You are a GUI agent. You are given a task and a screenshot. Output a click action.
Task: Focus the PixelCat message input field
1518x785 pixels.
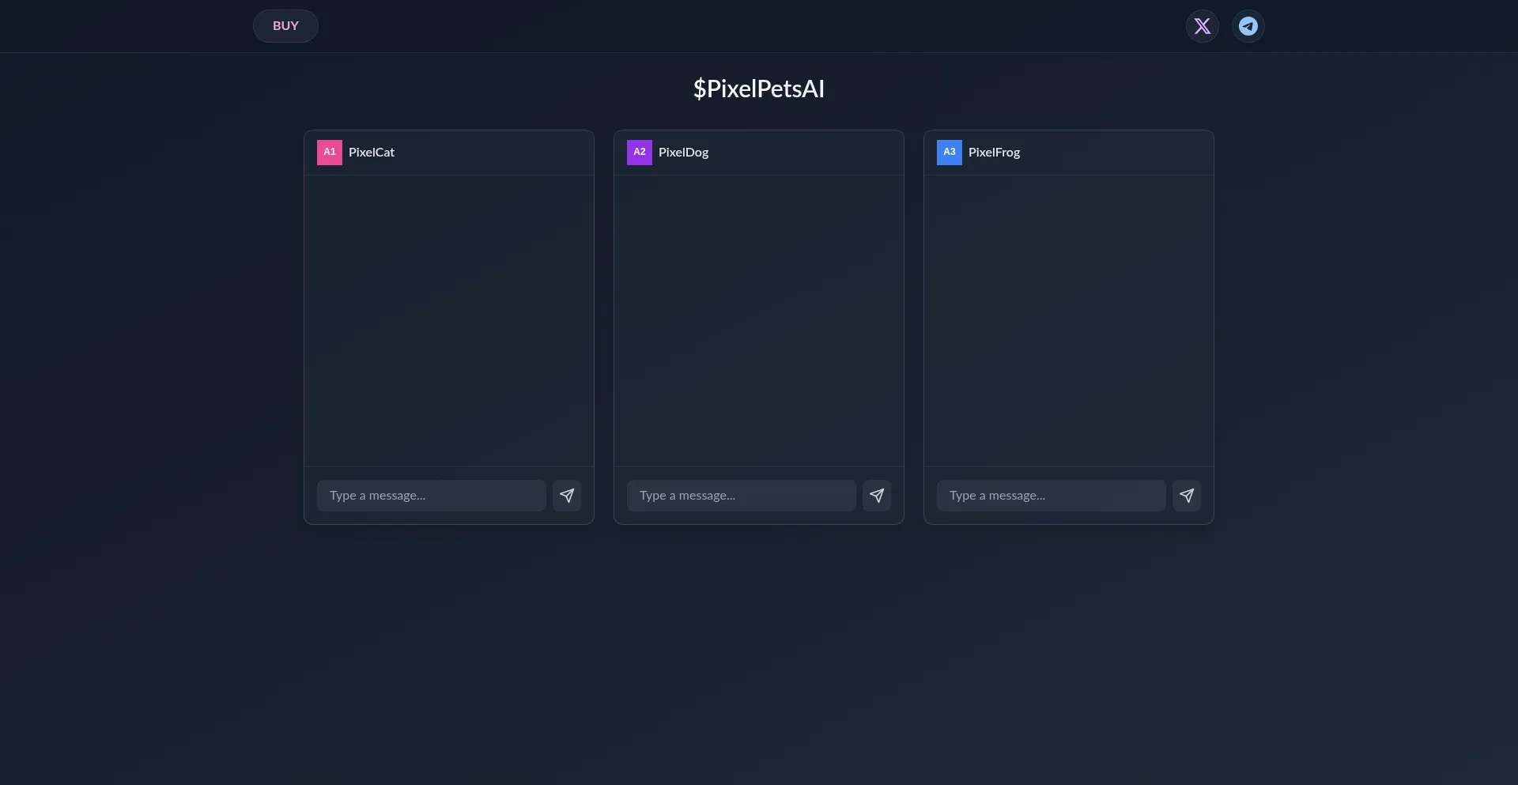[432, 496]
